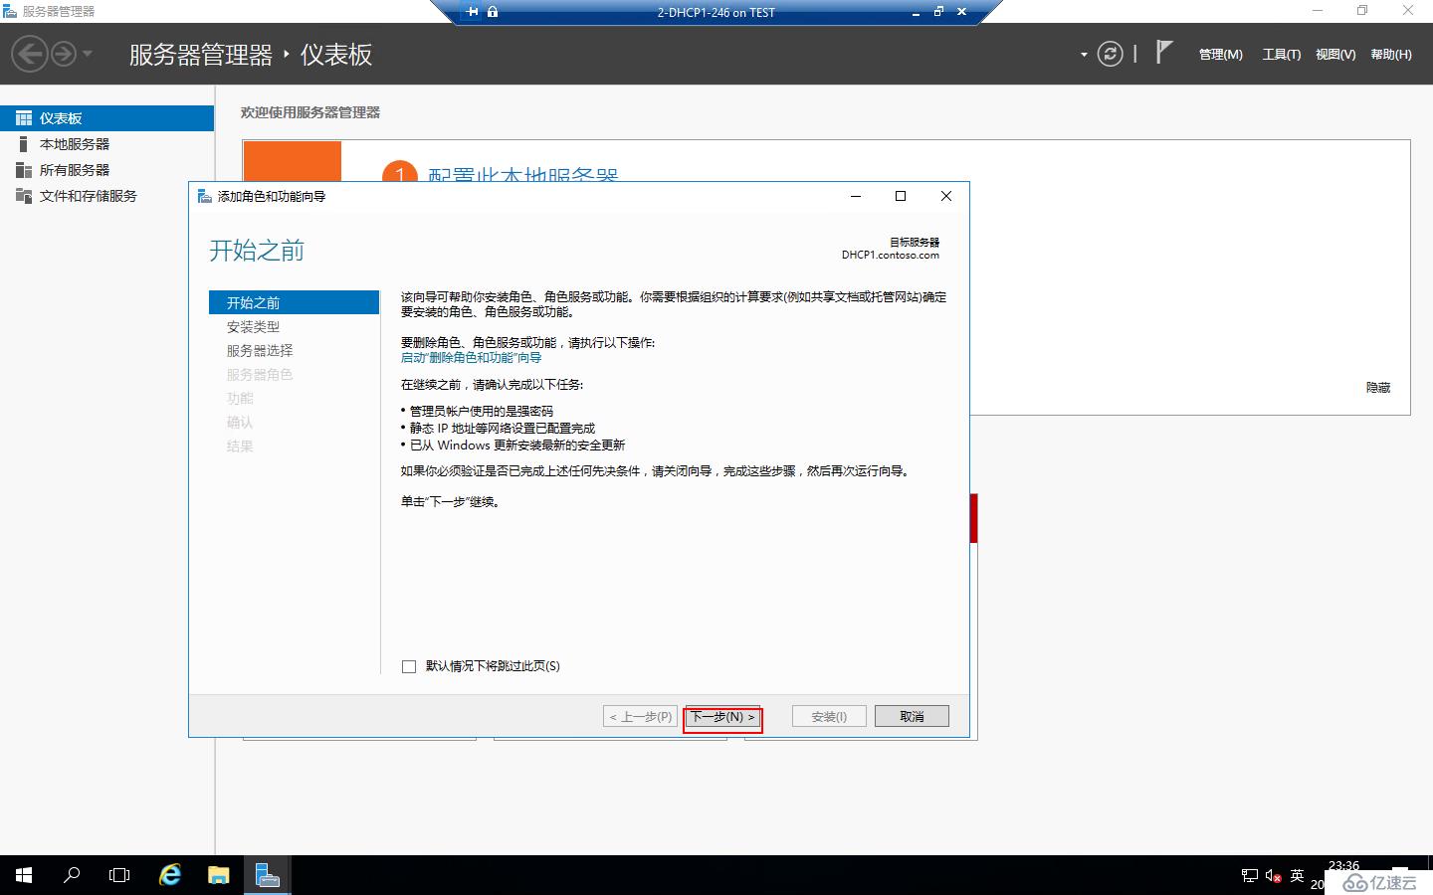Open File Explorer from the taskbar
Screen dimensions: 1433x895
[x=218, y=875]
